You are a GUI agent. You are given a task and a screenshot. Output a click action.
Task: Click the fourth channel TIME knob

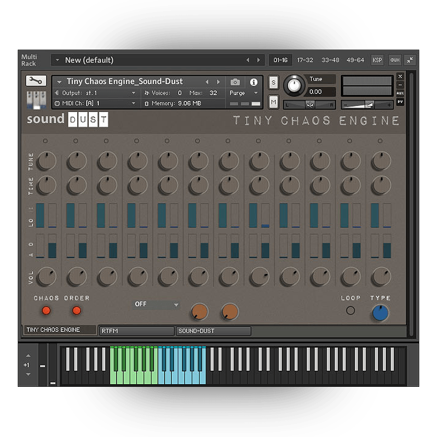click(x=137, y=186)
